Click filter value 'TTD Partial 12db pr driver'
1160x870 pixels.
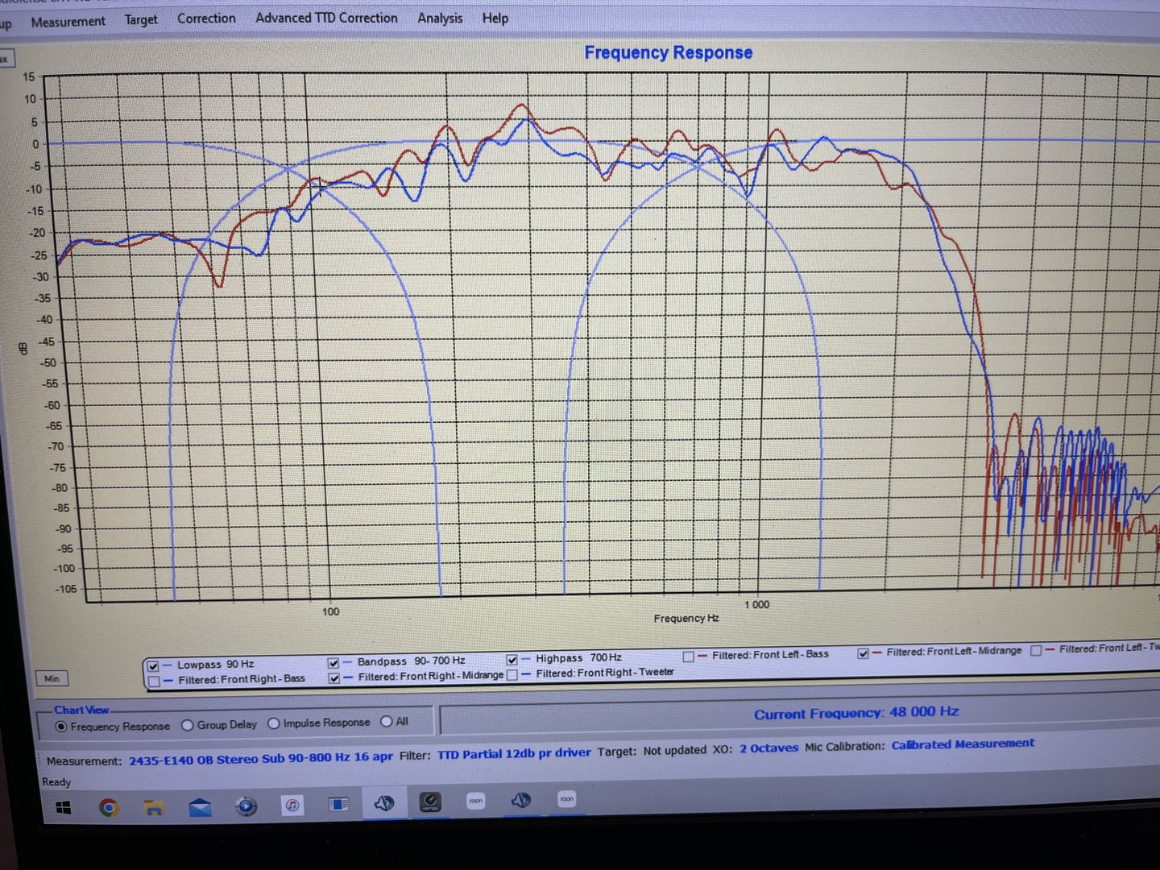[x=514, y=754]
